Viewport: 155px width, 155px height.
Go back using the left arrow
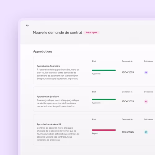pyautogui.click(x=28, y=25)
